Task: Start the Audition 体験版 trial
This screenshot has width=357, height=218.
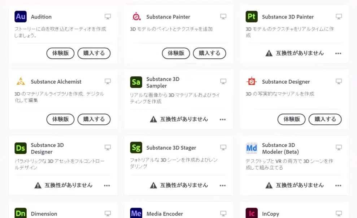Action: pos(60,53)
